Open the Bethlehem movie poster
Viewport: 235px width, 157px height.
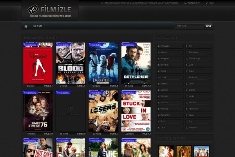(136, 63)
